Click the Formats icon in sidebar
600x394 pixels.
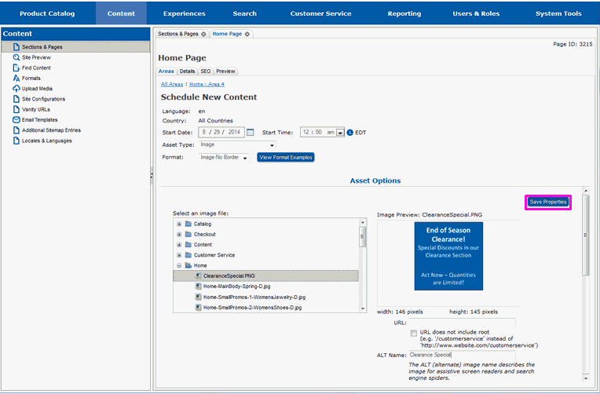click(x=16, y=78)
